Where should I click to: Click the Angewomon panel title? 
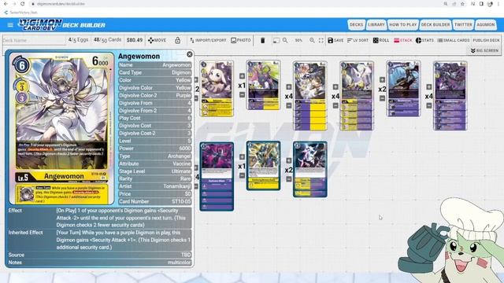(139, 56)
